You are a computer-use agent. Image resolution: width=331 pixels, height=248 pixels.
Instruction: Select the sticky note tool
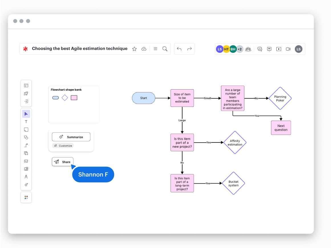pos(26,130)
